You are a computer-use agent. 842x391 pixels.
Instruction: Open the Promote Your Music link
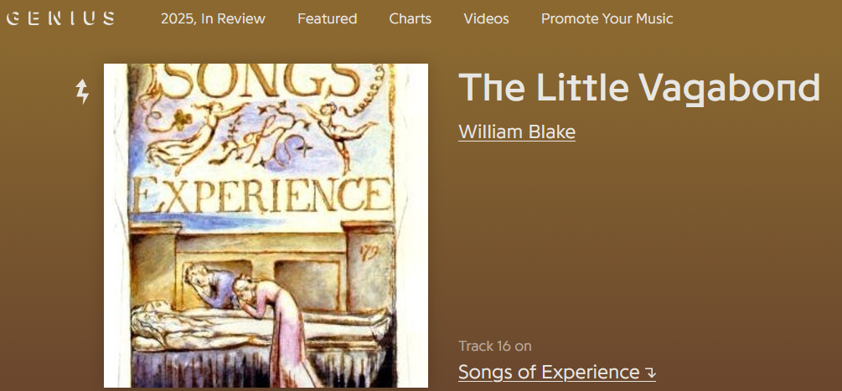(x=607, y=18)
